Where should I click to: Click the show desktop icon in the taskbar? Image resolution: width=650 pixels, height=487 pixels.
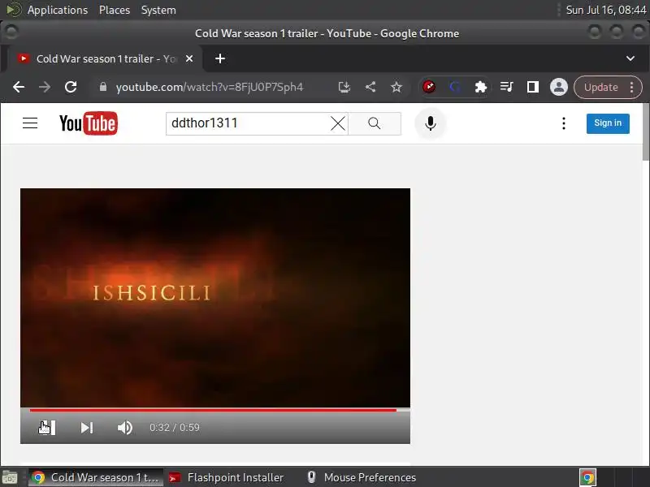coord(10,478)
